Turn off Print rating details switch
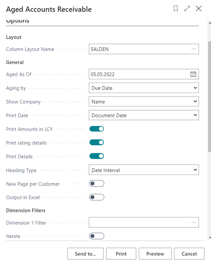 97,143
